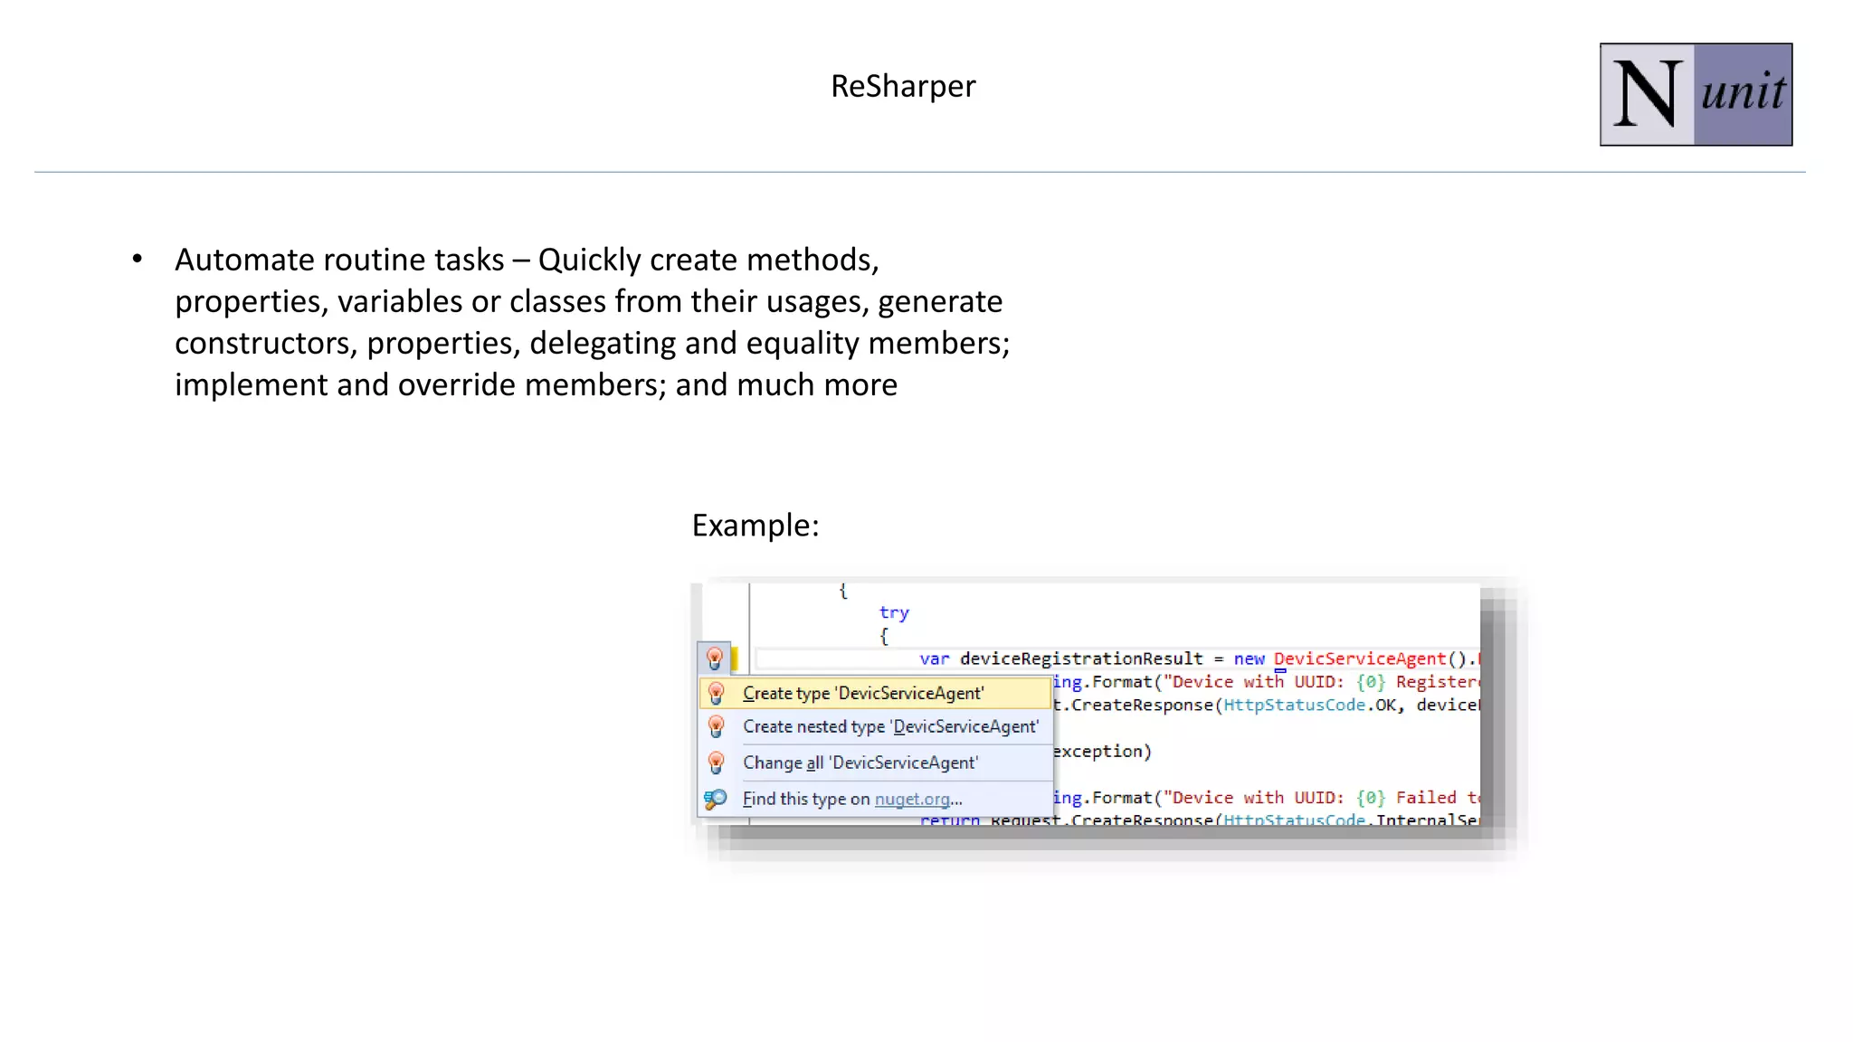Click red 'DevicServiceAgent' identifier in code

pos(1360,658)
